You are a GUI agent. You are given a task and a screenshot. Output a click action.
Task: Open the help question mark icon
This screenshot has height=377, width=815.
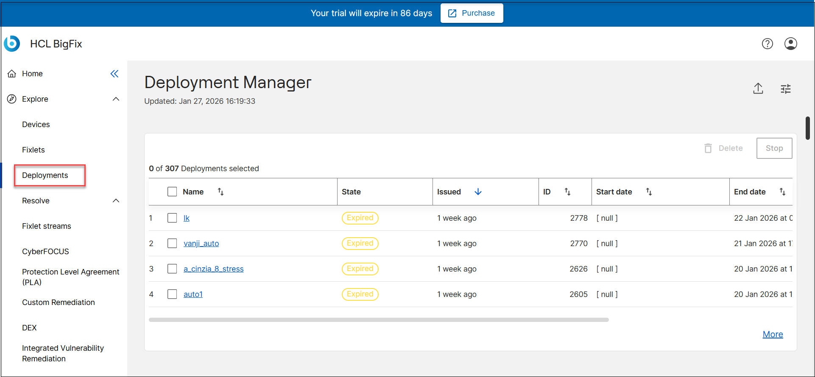point(767,44)
